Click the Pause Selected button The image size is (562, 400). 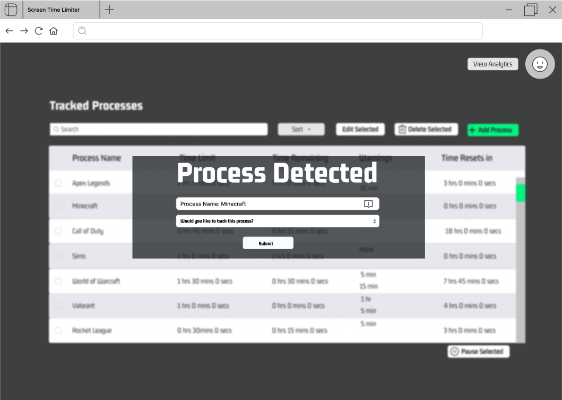(479, 352)
